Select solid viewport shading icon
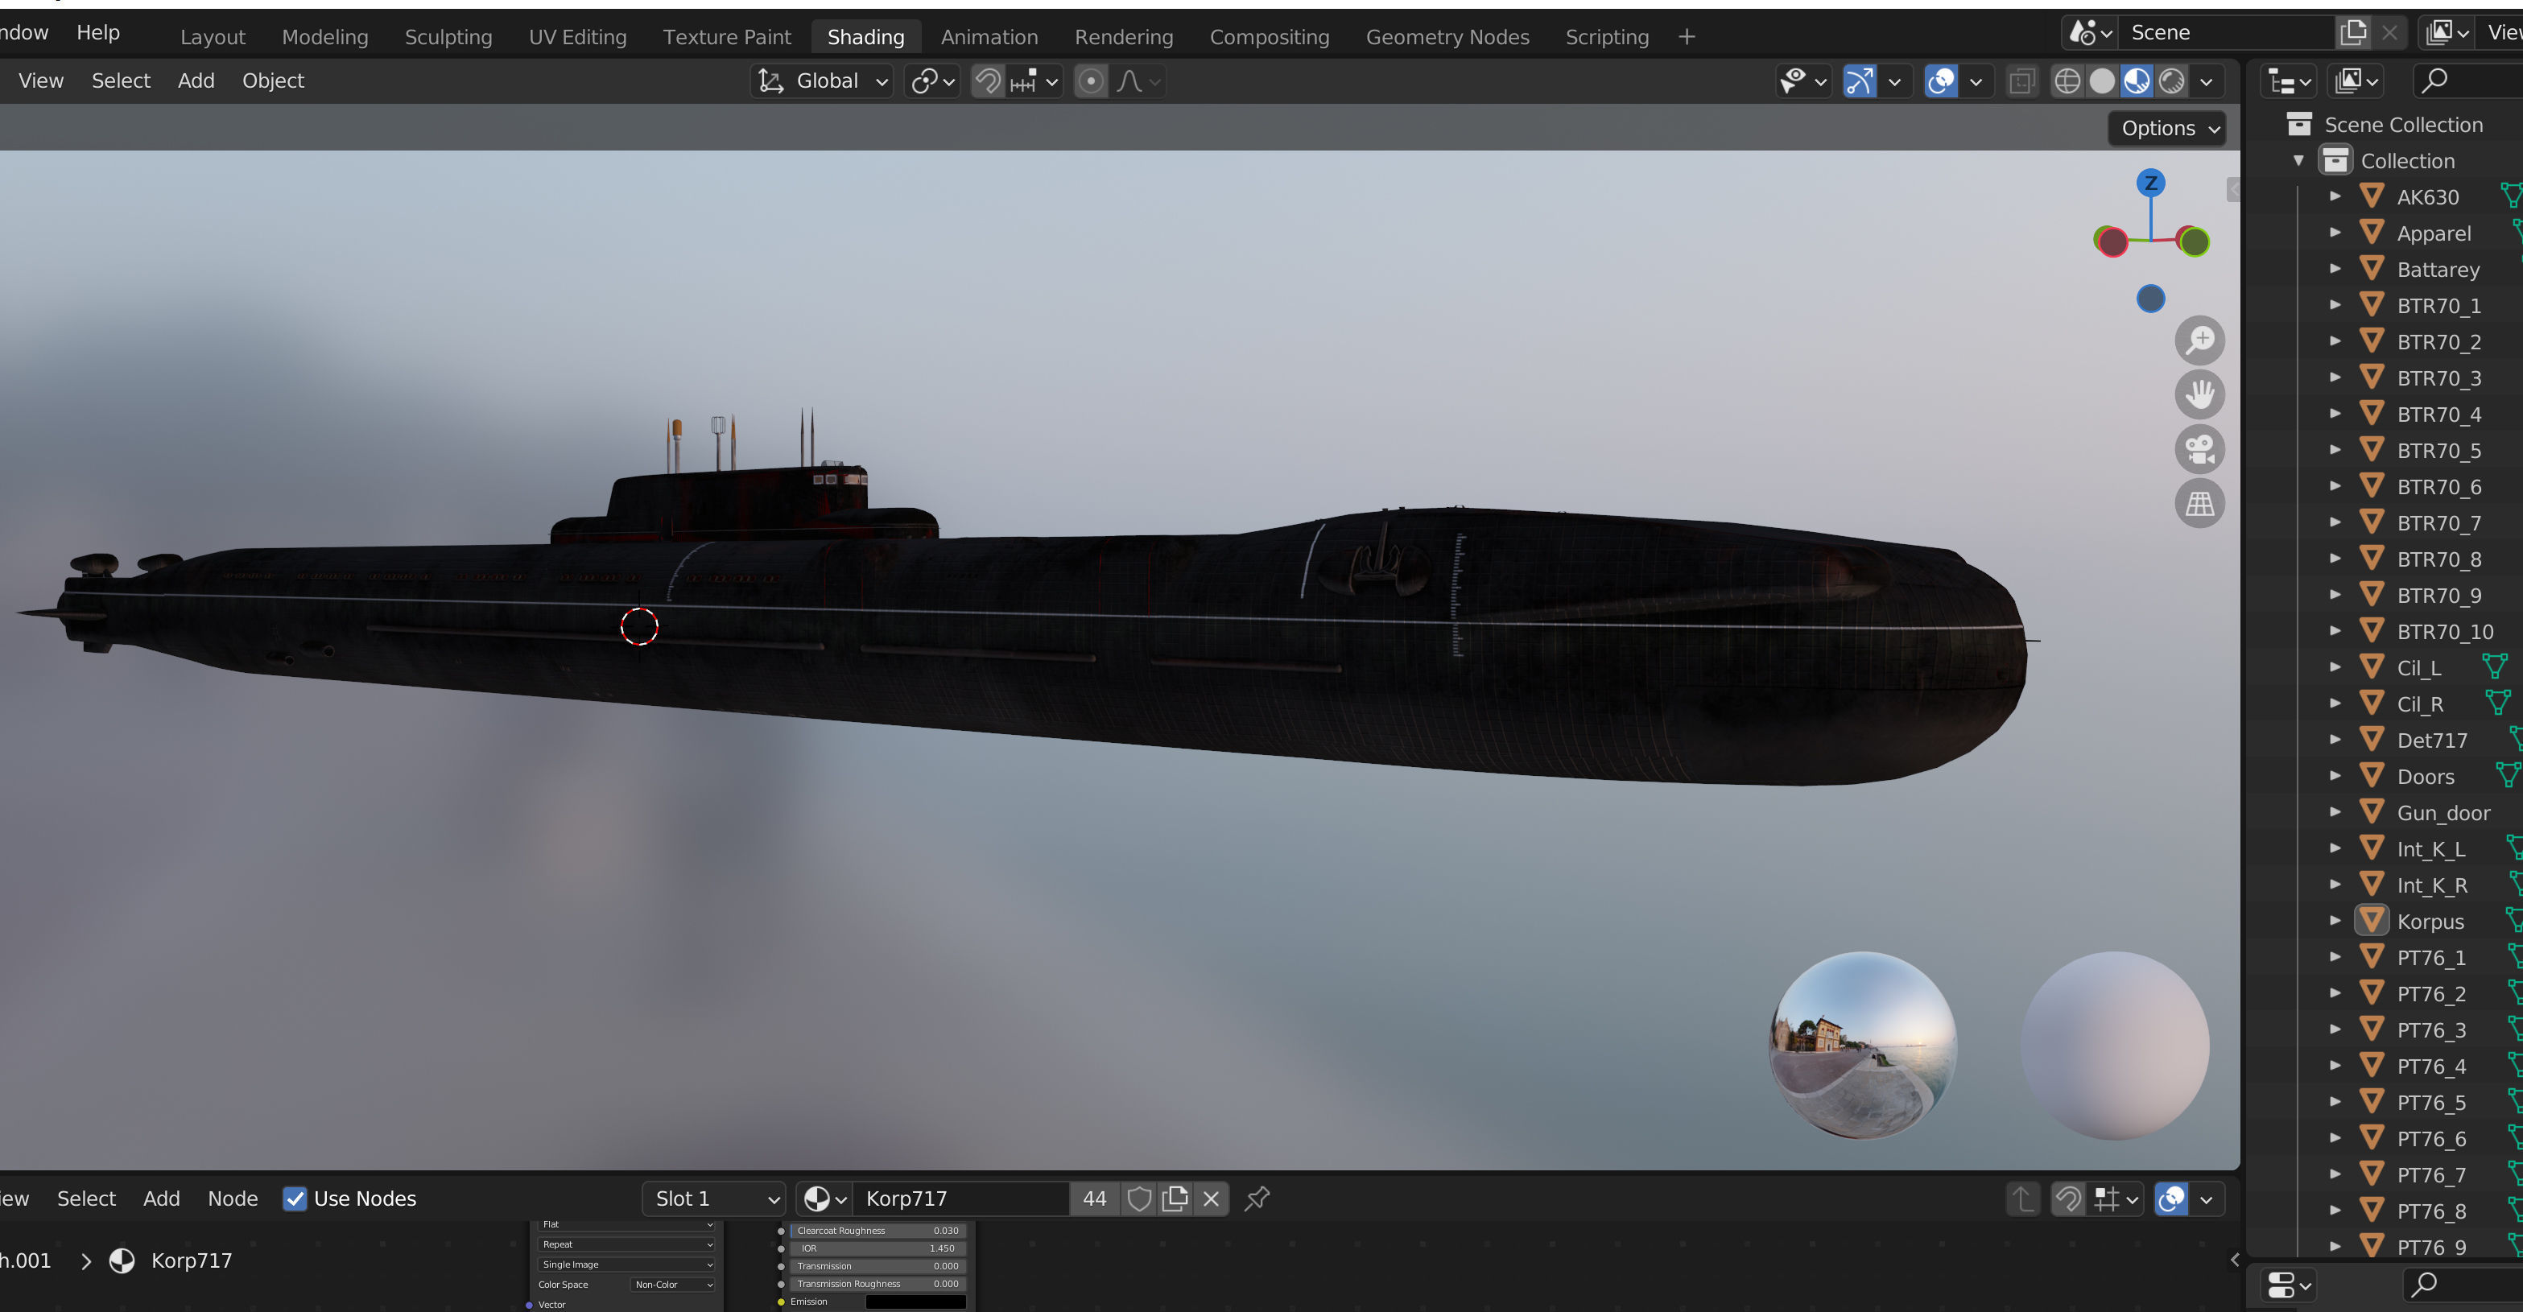Image resolution: width=2523 pixels, height=1312 pixels. pyautogui.click(x=2102, y=81)
